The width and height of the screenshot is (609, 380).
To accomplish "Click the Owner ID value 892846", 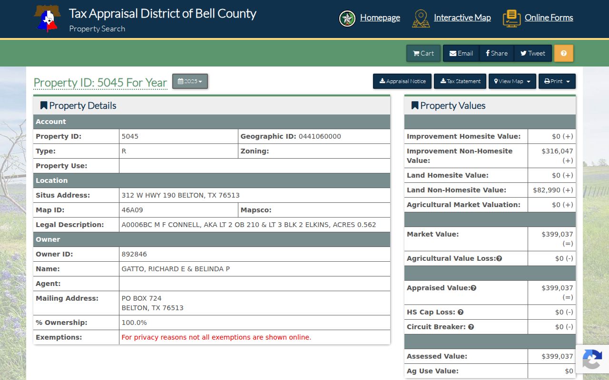I will pos(135,254).
